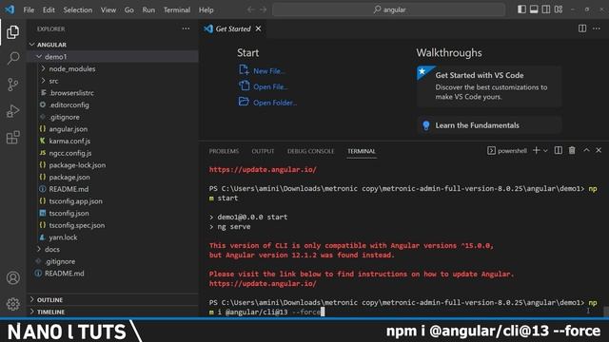Toggle the panel layout icon
Viewport: 609px width, 342px height.
[x=534, y=9]
